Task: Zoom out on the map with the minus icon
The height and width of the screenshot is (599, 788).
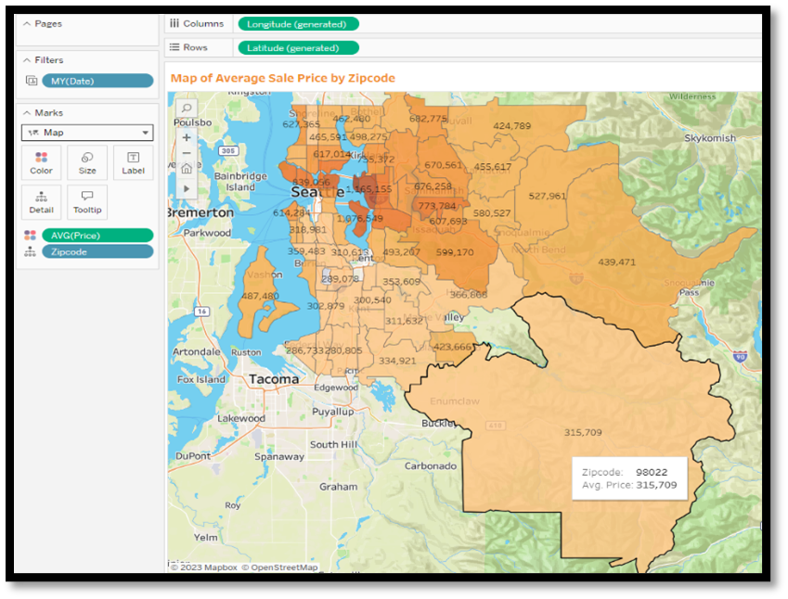Action: [x=187, y=154]
